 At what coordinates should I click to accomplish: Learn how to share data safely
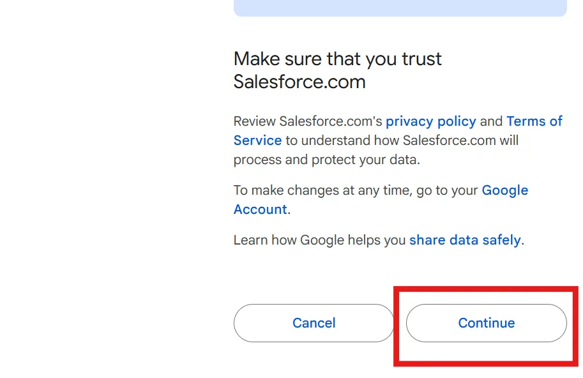[x=465, y=240]
